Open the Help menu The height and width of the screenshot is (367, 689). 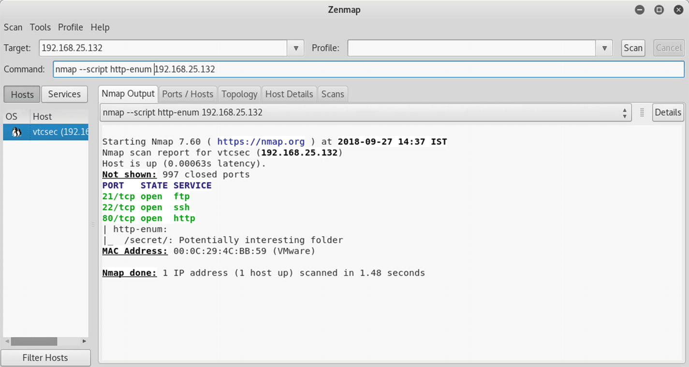(x=100, y=28)
